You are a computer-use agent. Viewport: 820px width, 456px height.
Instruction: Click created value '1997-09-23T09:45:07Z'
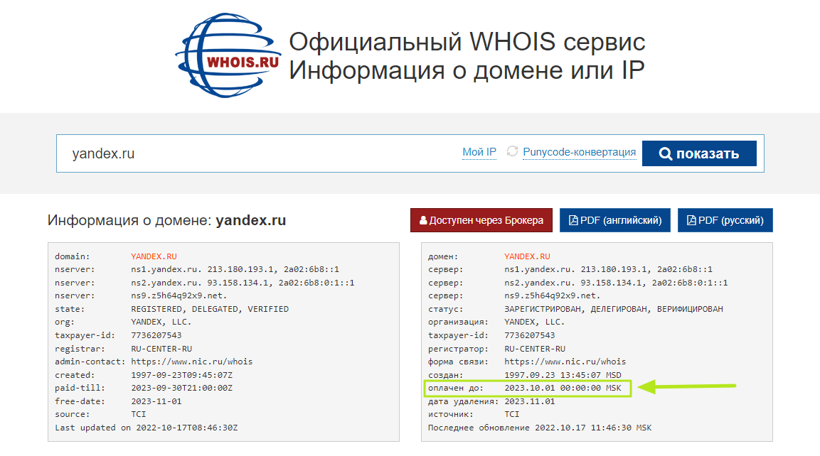click(181, 375)
